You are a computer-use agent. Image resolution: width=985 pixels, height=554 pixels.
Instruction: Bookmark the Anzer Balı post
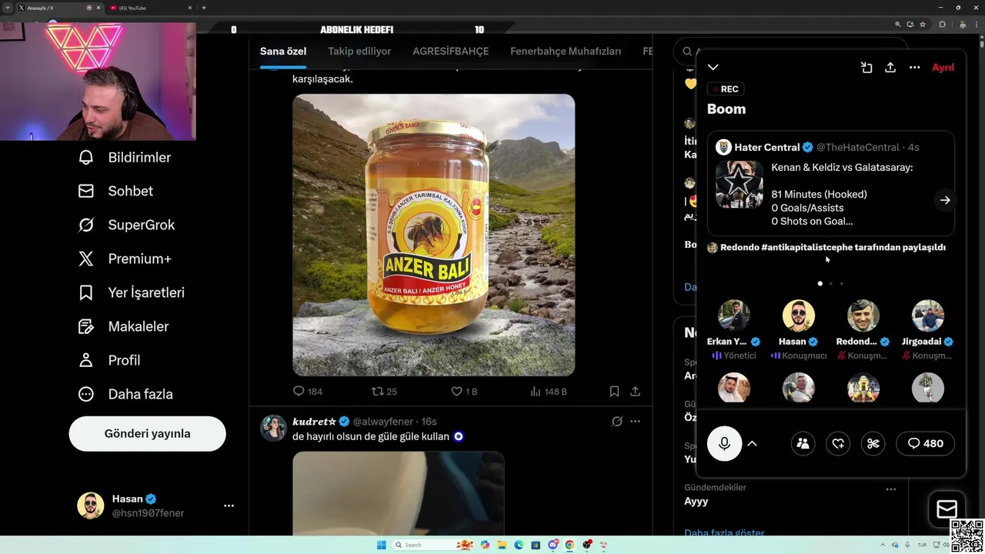(x=614, y=392)
